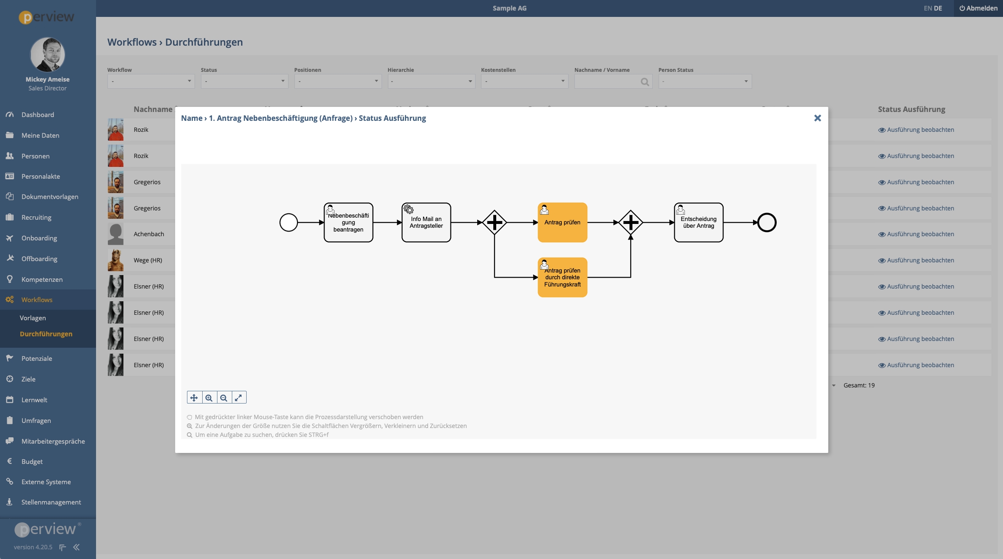Click the Abmelden logout button
Image resolution: width=1003 pixels, height=559 pixels.
click(978, 8)
